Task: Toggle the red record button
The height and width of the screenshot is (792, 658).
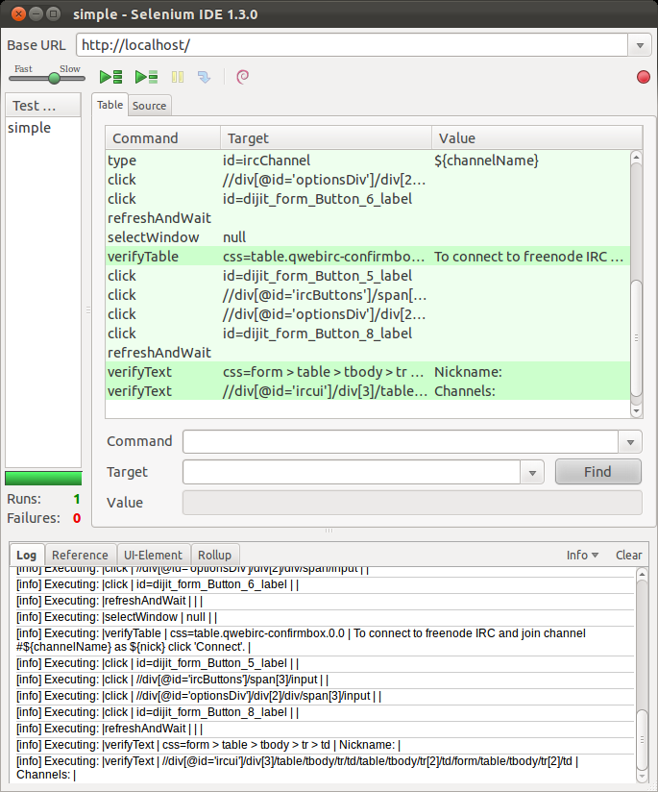Action: [x=644, y=77]
